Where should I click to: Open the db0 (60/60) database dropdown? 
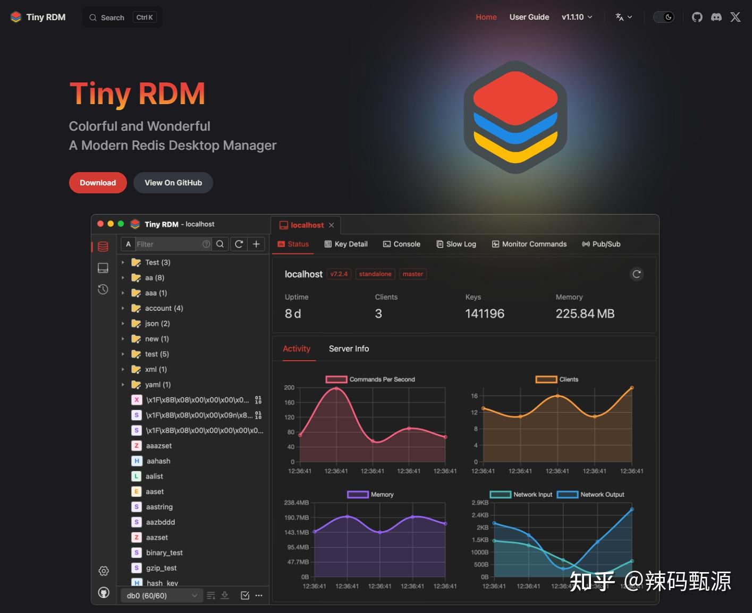pos(161,595)
